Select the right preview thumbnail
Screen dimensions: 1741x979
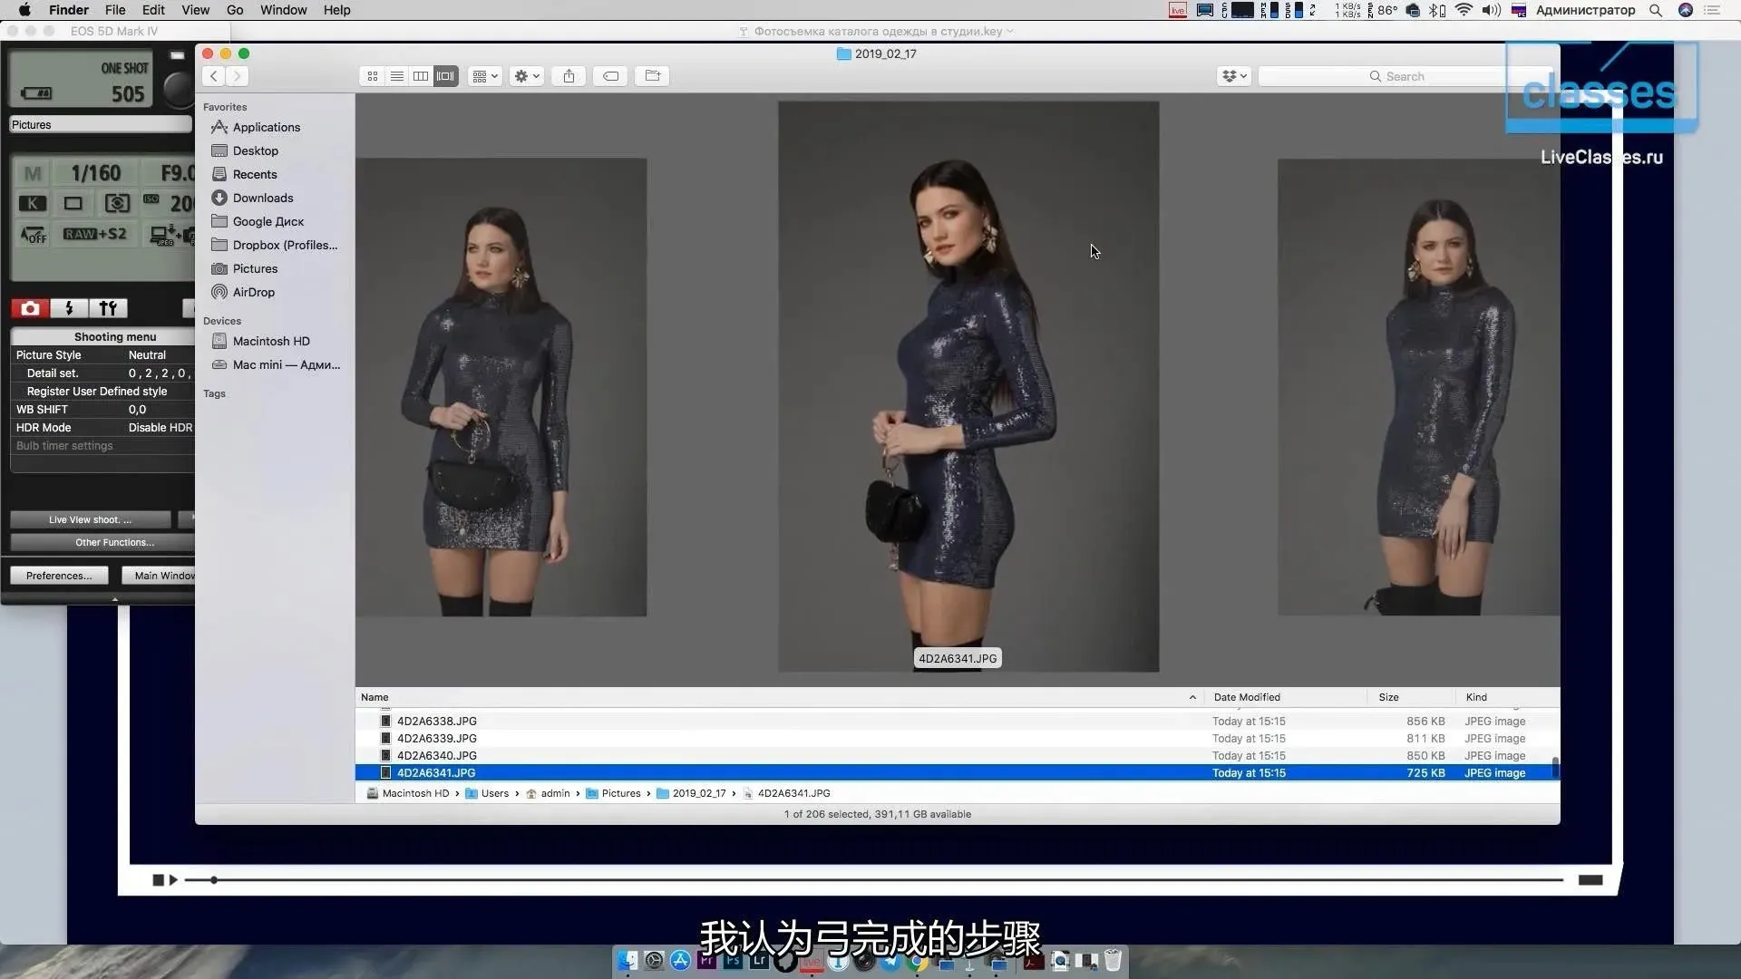pyautogui.click(x=1419, y=388)
